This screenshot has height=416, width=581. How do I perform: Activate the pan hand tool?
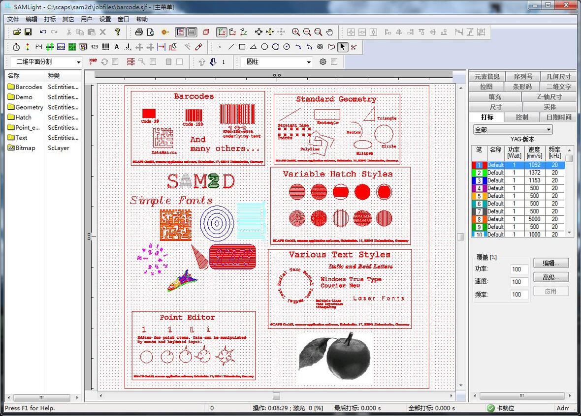coord(329,32)
